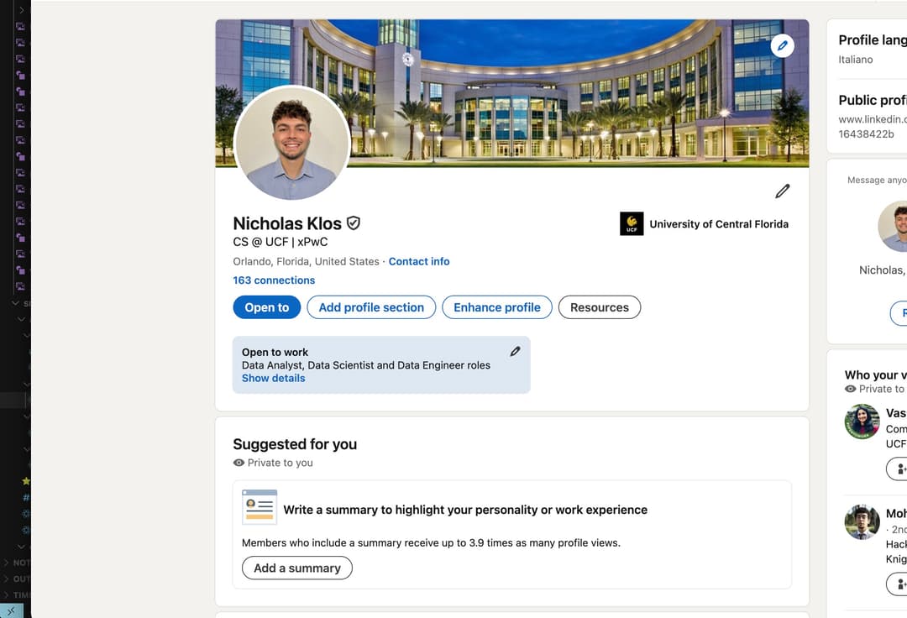Click the eye icon under Who your viewers
Image resolution: width=907 pixels, height=618 pixels.
pyautogui.click(x=850, y=389)
